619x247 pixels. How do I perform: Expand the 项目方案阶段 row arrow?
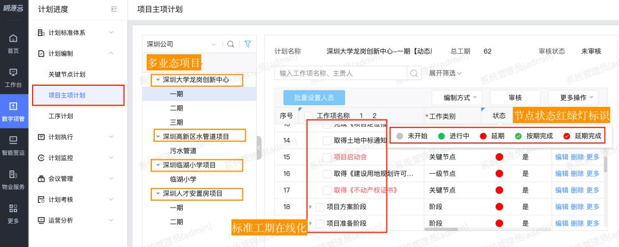click(x=311, y=207)
